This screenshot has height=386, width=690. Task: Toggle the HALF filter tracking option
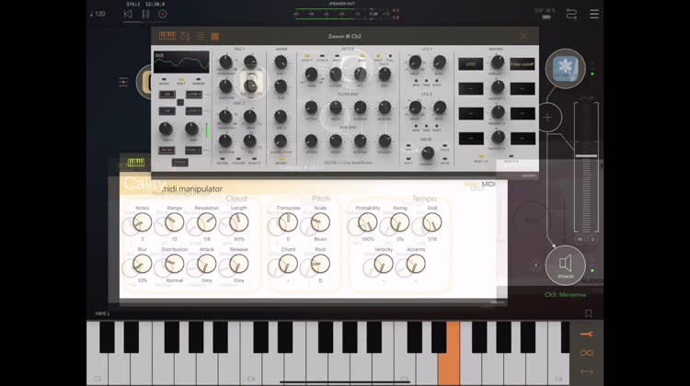click(x=377, y=58)
